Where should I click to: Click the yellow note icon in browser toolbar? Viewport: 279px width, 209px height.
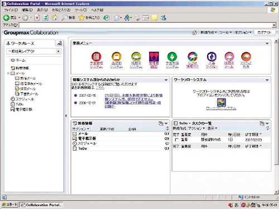(x=154, y=18)
